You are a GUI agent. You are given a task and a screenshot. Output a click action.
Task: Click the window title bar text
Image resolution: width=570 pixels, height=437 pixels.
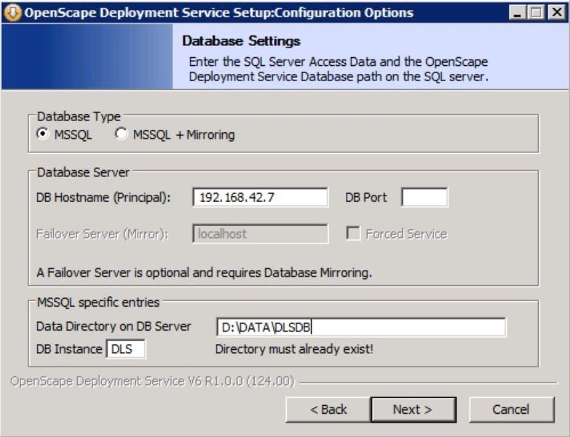(x=219, y=13)
